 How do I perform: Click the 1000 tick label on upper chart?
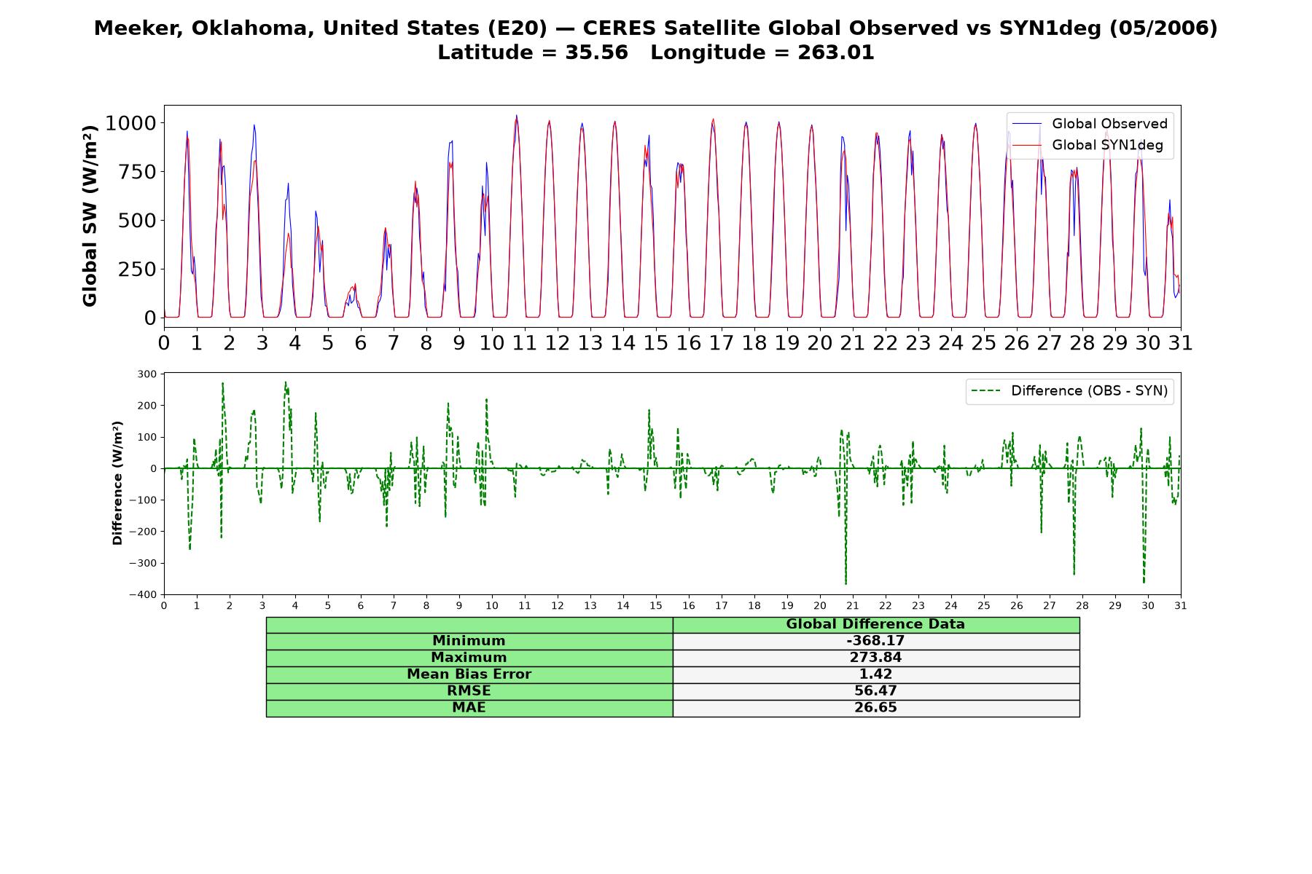click(x=130, y=123)
